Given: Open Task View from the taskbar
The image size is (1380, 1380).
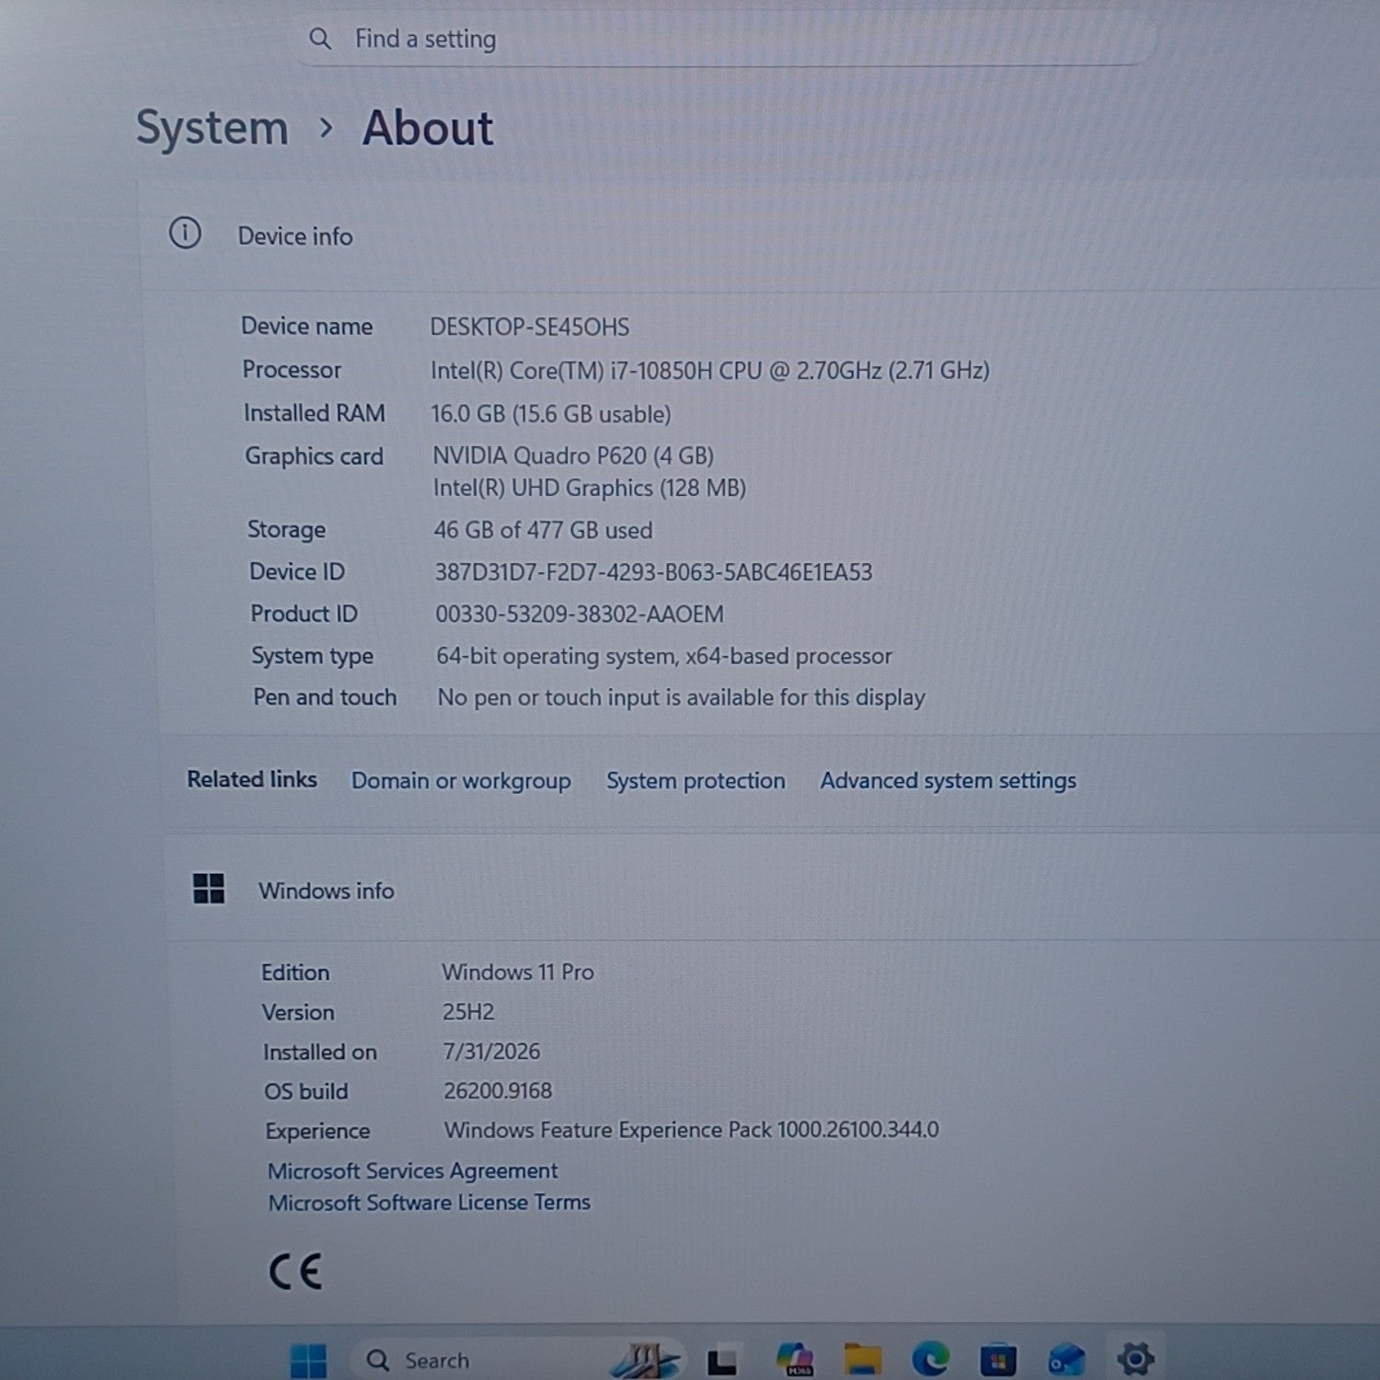Looking at the screenshot, I should (721, 1362).
